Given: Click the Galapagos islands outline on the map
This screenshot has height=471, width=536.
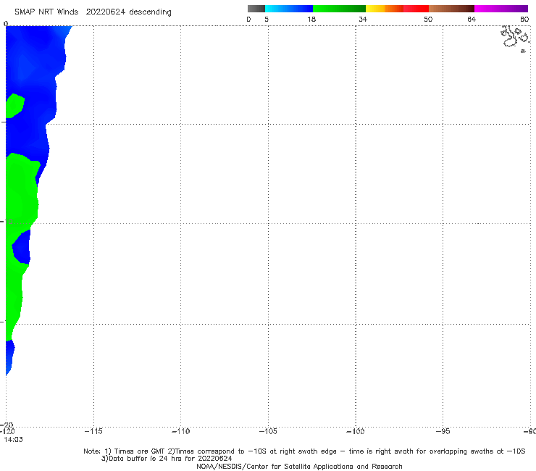Looking at the screenshot, I should pyautogui.click(x=516, y=38).
